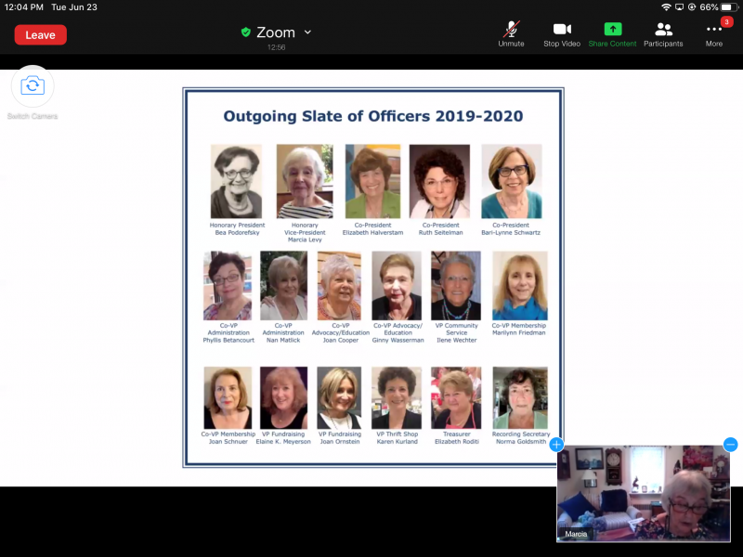Image resolution: width=743 pixels, height=557 pixels.
Task: Click Marcia Levy's photo on the slide
Action: (305, 181)
